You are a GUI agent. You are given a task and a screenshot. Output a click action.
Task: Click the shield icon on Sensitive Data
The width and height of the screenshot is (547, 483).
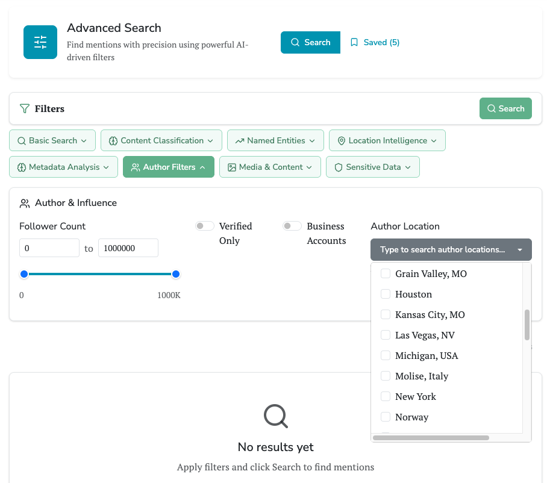point(339,167)
